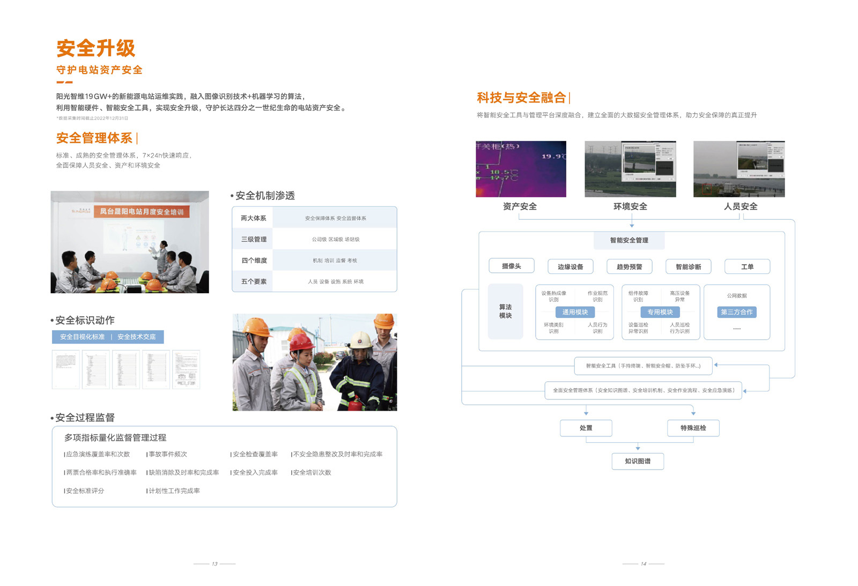Click the 安全检查覆盖率 indicator

tap(255, 454)
